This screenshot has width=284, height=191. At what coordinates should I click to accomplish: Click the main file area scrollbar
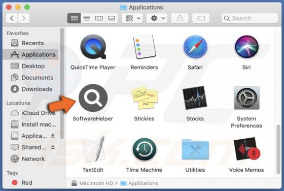click(278, 149)
